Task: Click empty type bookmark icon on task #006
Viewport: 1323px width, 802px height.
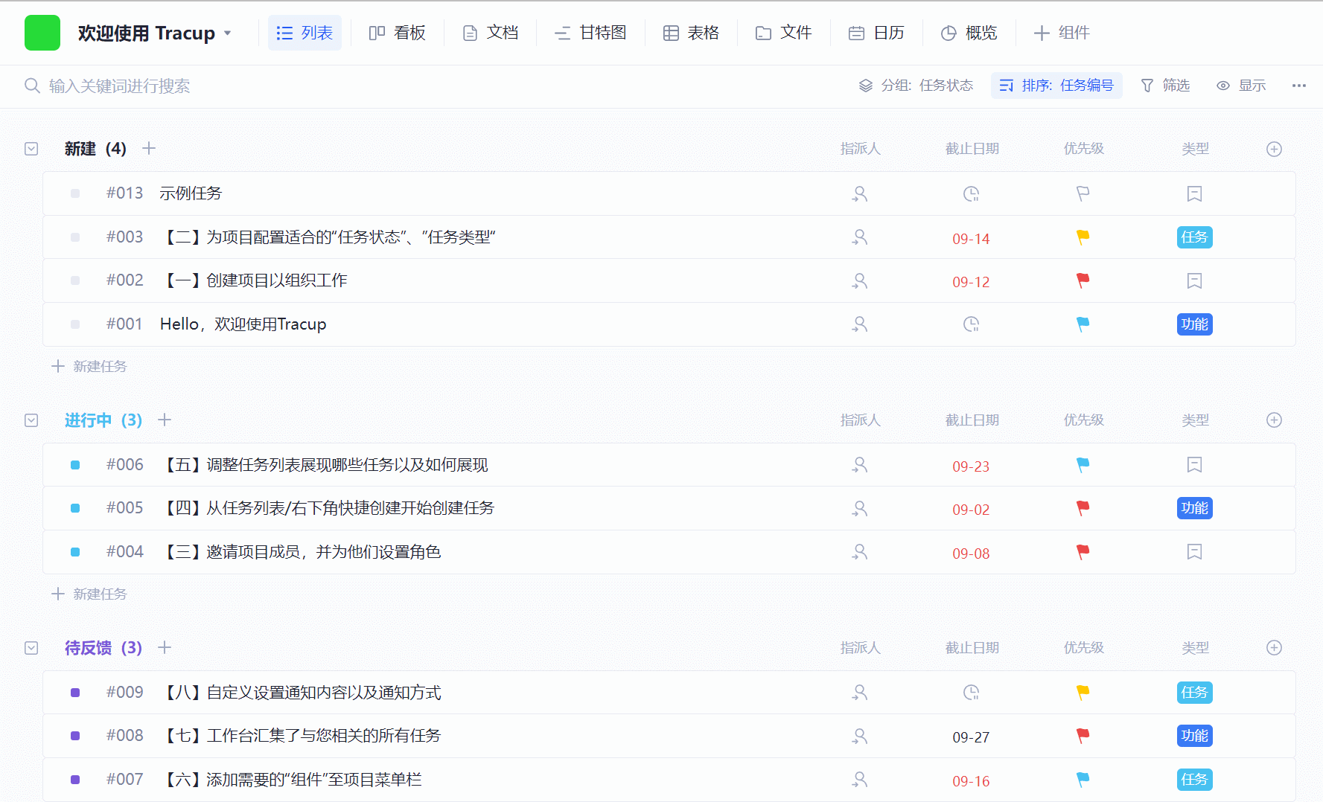Action: tap(1194, 465)
